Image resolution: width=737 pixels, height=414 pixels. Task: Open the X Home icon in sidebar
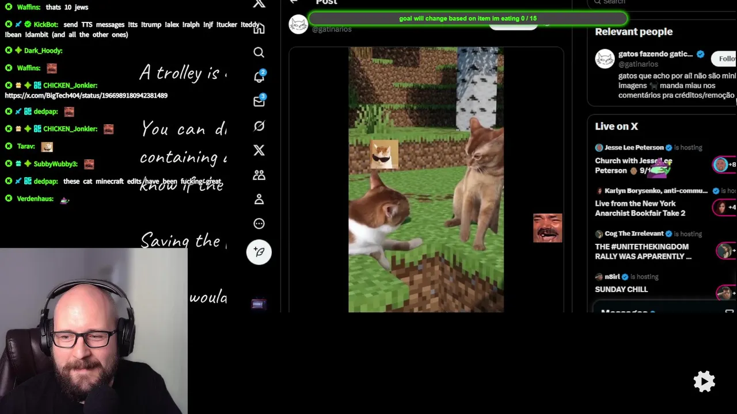point(259,28)
